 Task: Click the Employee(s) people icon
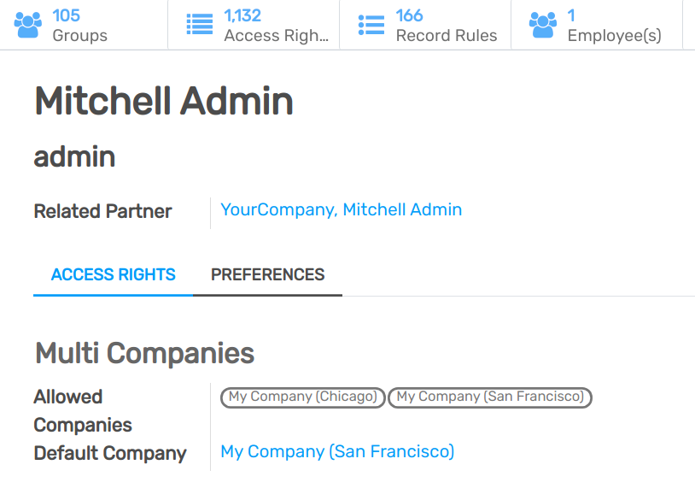pyautogui.click(x=543, y=25)
